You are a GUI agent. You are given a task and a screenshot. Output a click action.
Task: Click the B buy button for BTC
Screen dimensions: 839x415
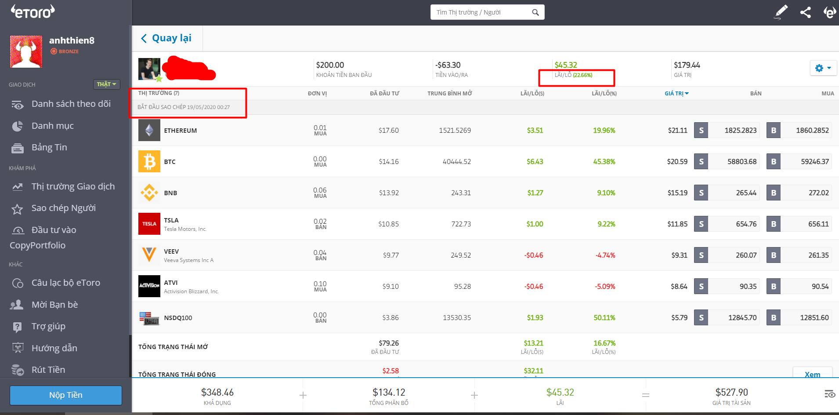pyautogui.click(x=774, y=161)
